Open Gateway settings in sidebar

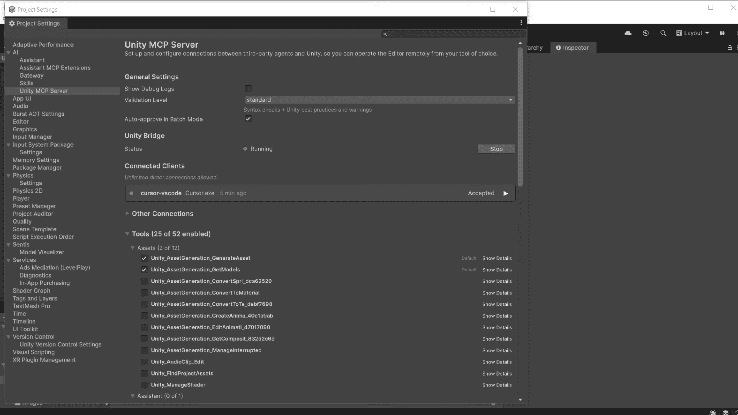click(x=31, y=76)
